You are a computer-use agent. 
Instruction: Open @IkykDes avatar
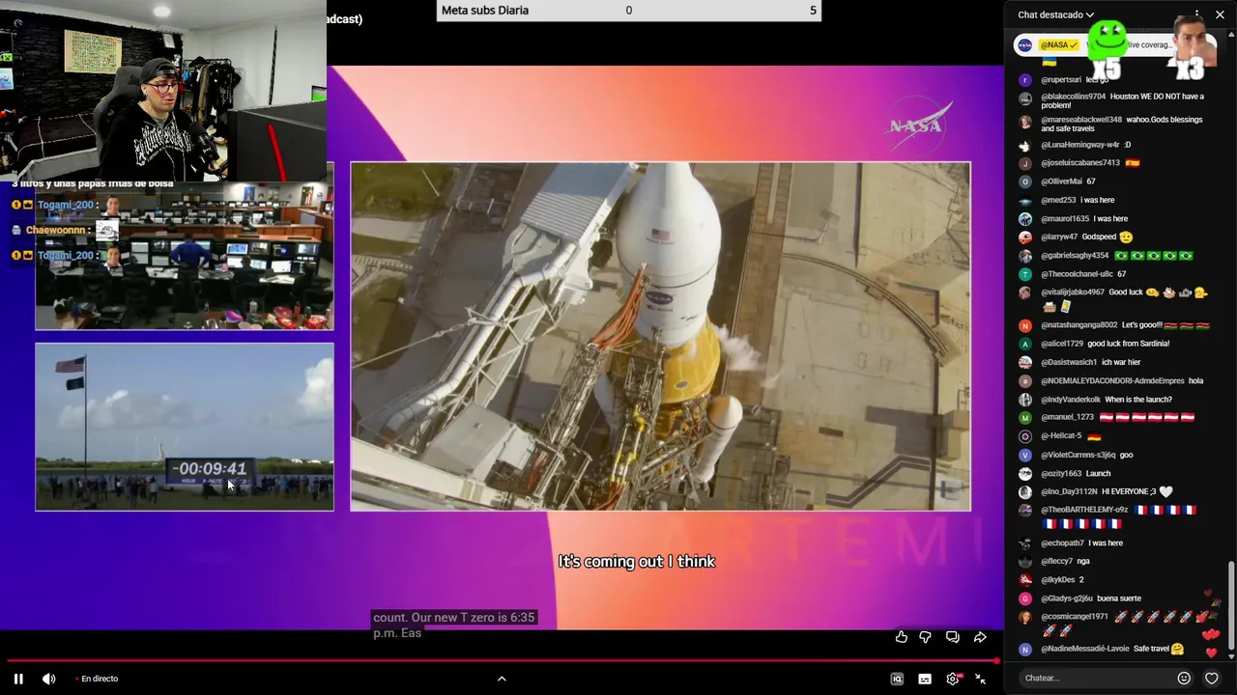click(1025, 579)
